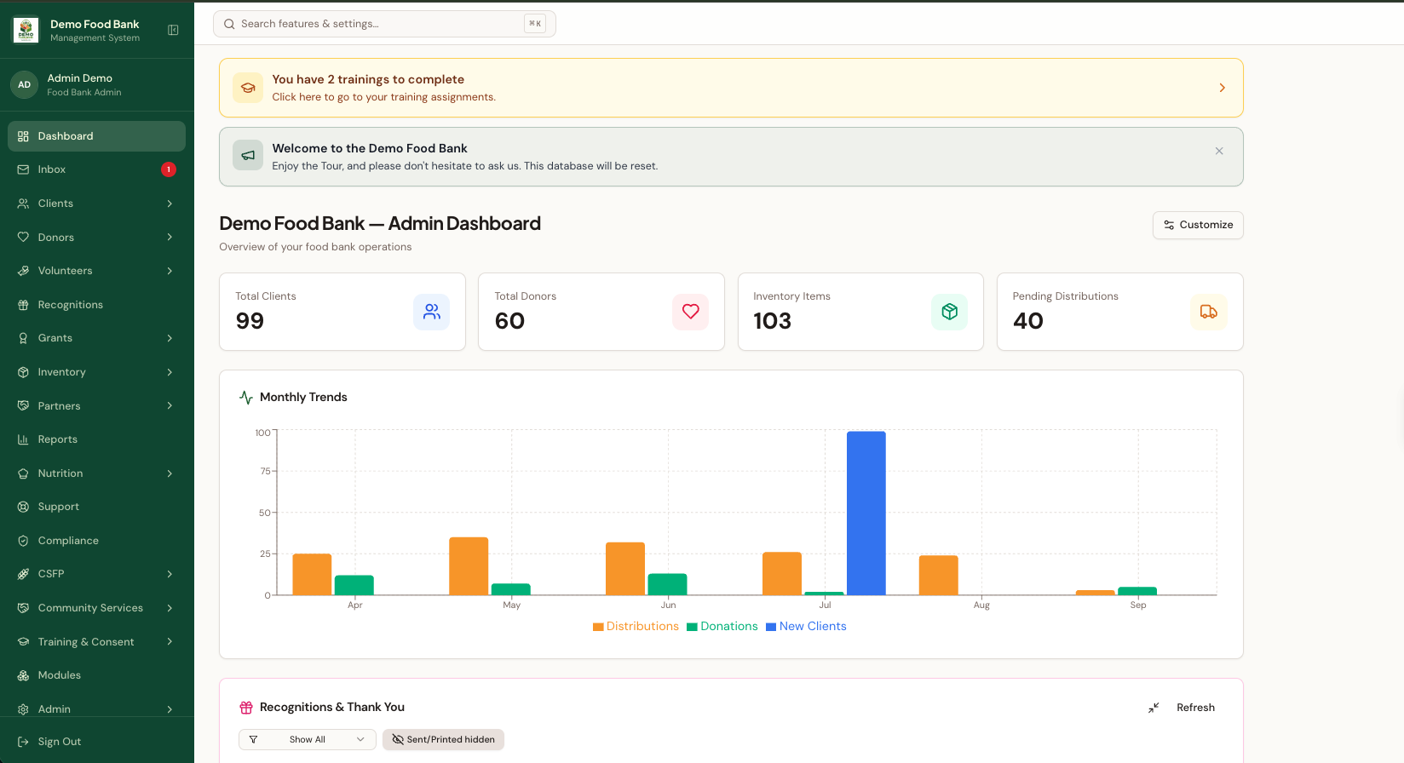Toggle Distributions series in chart legend
1404x763 pixels.
click(x=636, y=626)
